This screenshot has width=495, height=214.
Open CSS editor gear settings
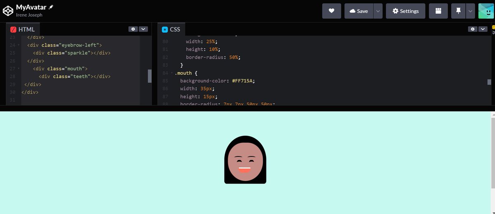coord(473,29)
